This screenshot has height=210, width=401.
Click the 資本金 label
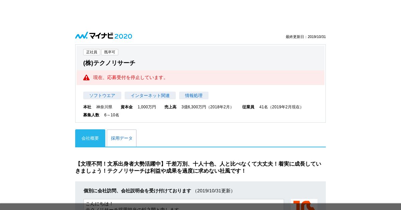[x=127, y=107]
